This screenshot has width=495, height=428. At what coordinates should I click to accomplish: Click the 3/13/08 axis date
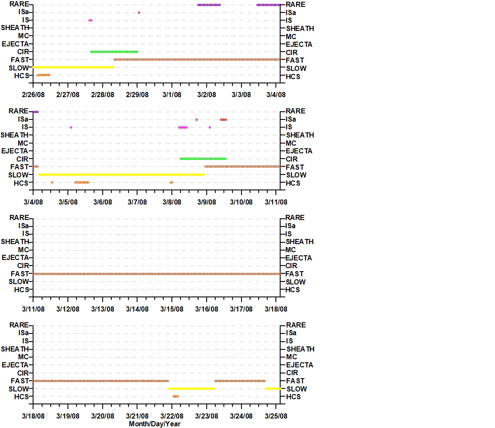103,309
